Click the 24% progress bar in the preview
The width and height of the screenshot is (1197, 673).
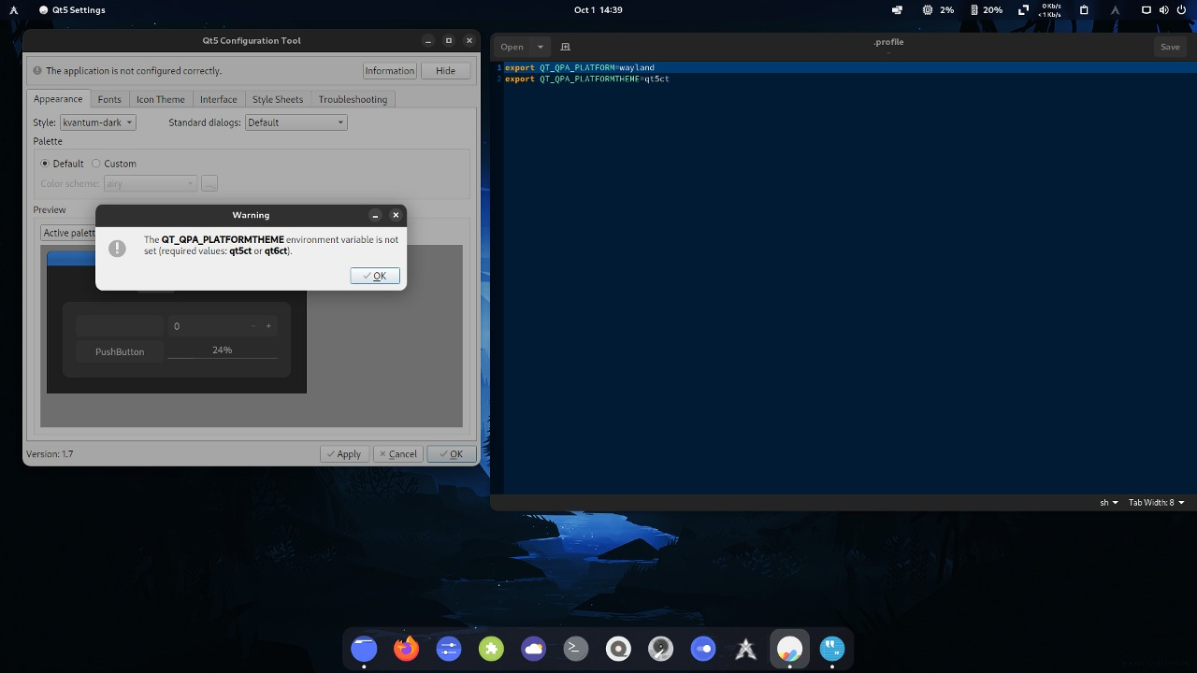[222, 350]
